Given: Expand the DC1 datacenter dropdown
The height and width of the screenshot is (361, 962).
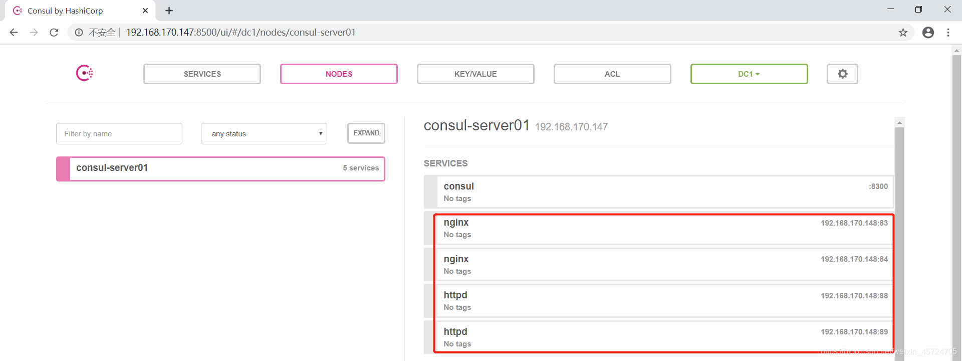Looking at the screenshot, I should tap(749, 74).
